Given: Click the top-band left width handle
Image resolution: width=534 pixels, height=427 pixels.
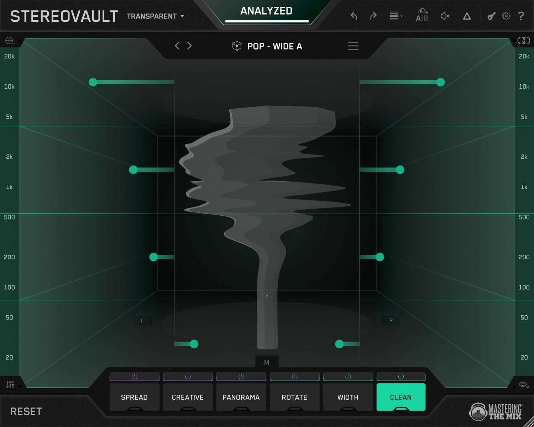Looking at the screenshot, I should coord(93,82).
